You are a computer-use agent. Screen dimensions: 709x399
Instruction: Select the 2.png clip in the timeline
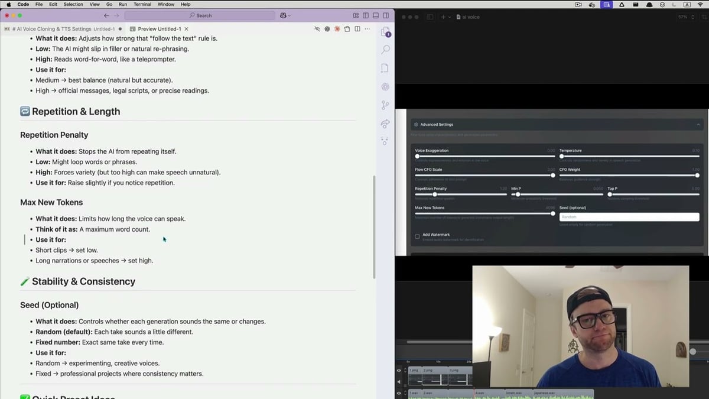click(x=434, y=377)
